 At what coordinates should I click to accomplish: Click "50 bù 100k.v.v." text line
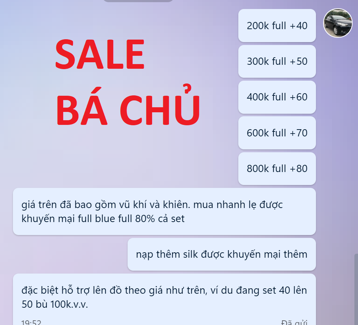pyautogui.click(x=55, y=304)
